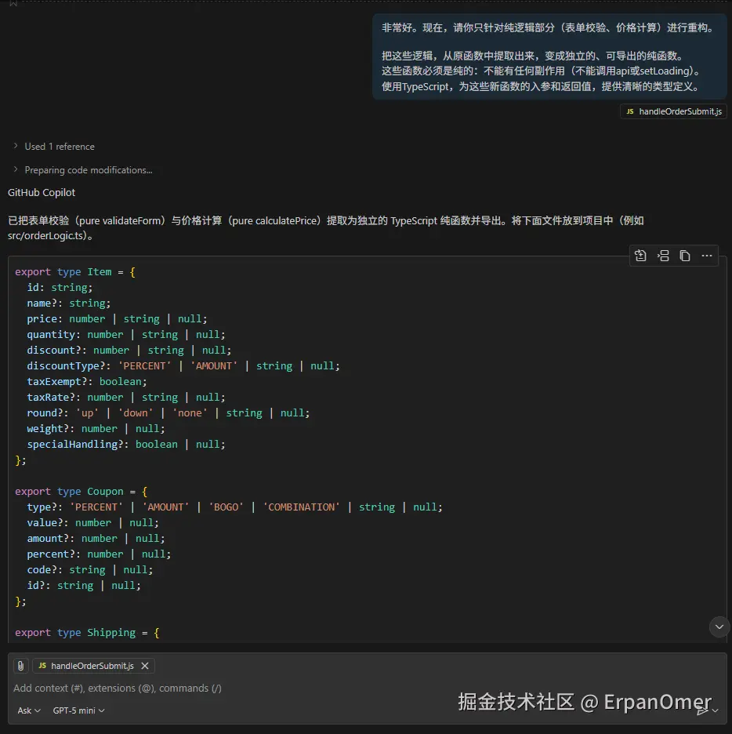732x734 pixels.
Task: Click the 'id: string;' code line
Action: pos(60,288)
